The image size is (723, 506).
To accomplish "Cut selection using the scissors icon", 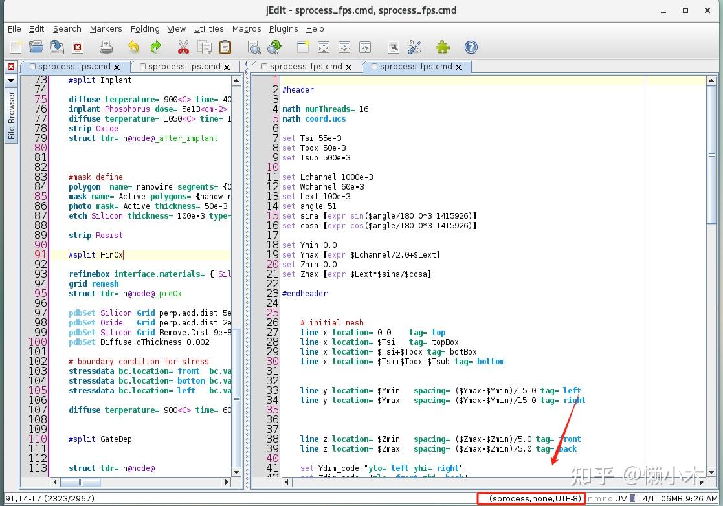I will (x=183, y=47).
